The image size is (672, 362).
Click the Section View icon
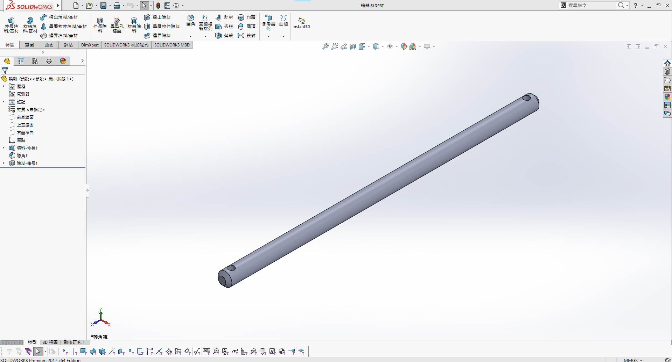(353, 46)
